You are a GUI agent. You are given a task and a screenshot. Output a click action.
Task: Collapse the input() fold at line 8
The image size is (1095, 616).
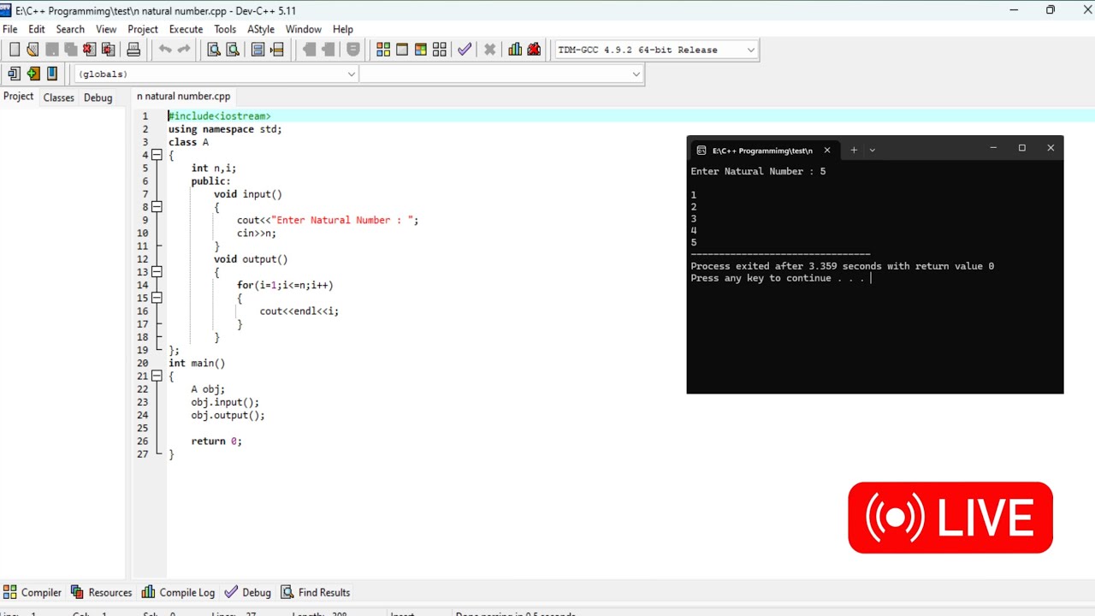tap(157, 207)
